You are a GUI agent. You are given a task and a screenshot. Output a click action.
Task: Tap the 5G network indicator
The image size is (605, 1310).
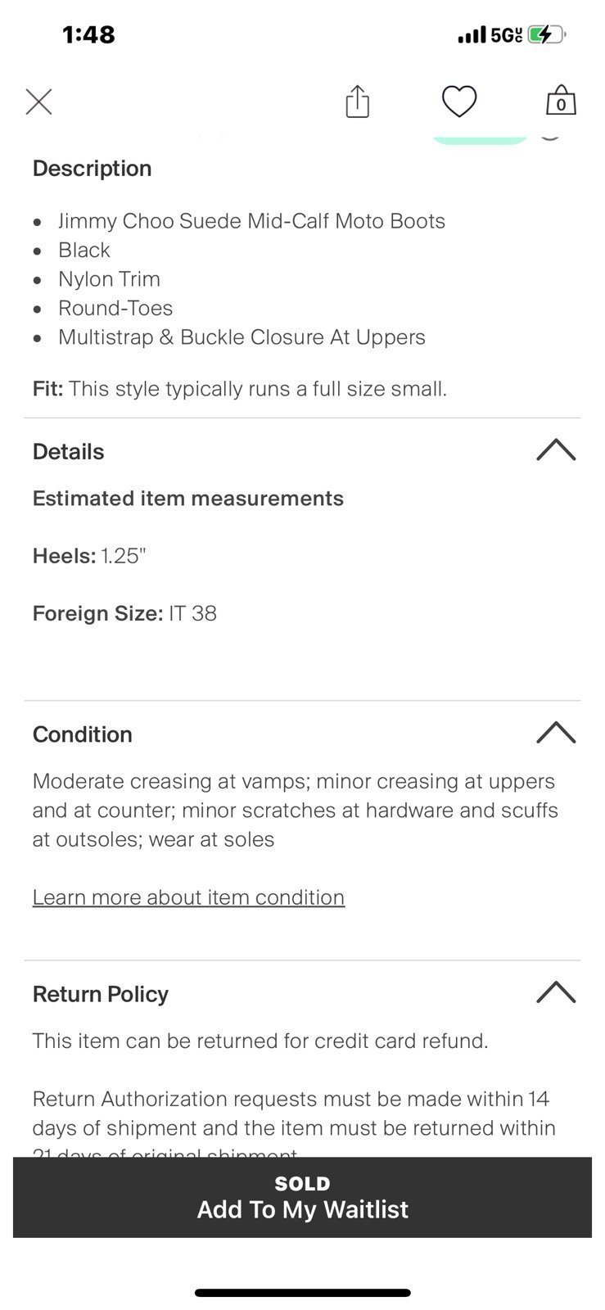[x=506, y=35]
